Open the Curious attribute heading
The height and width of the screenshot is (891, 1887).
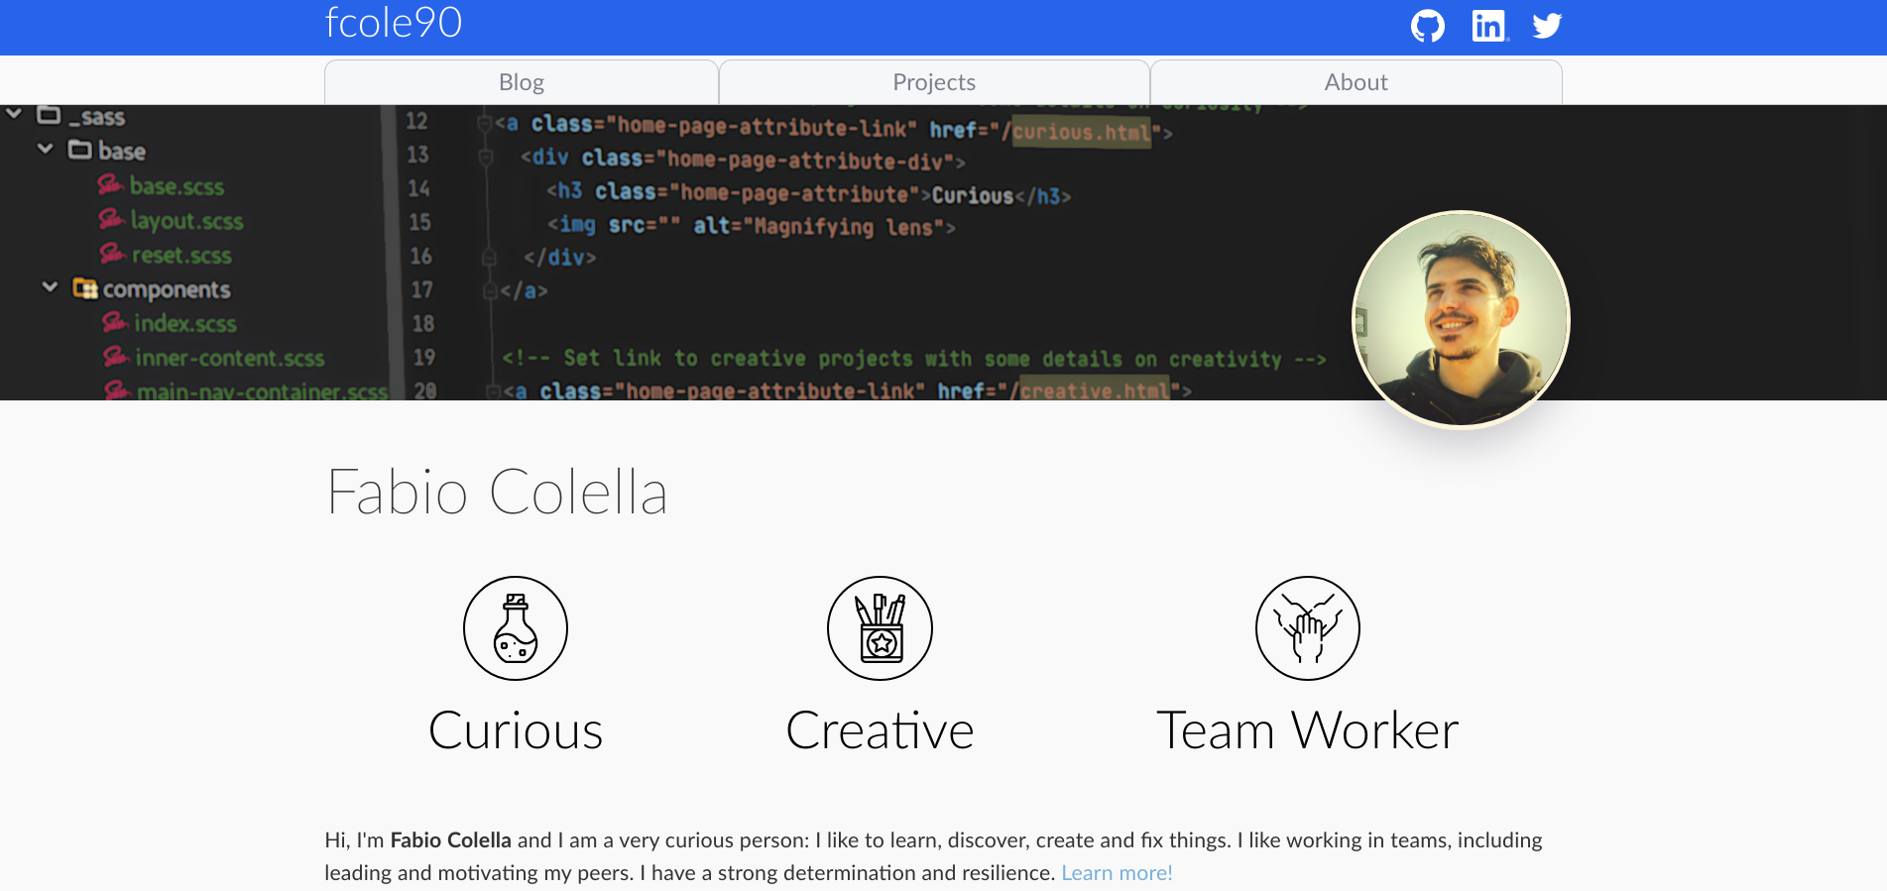(516, 731)
